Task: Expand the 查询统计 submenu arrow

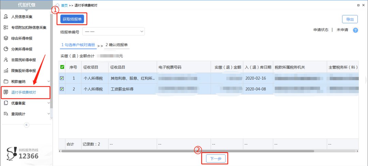Action: 49,114
